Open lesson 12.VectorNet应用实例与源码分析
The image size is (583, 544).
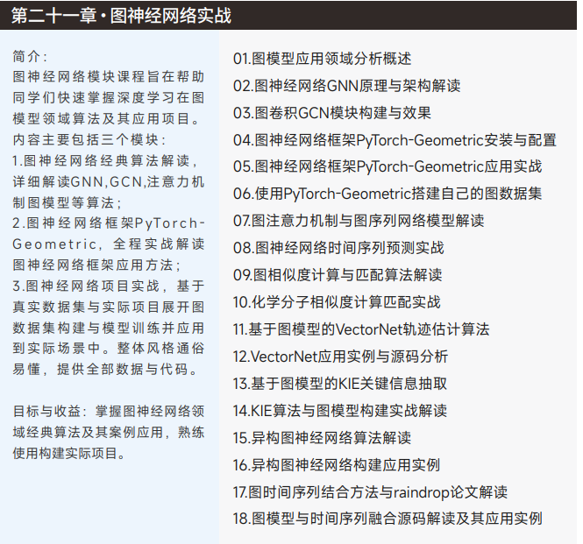click(x=340, y=357)
